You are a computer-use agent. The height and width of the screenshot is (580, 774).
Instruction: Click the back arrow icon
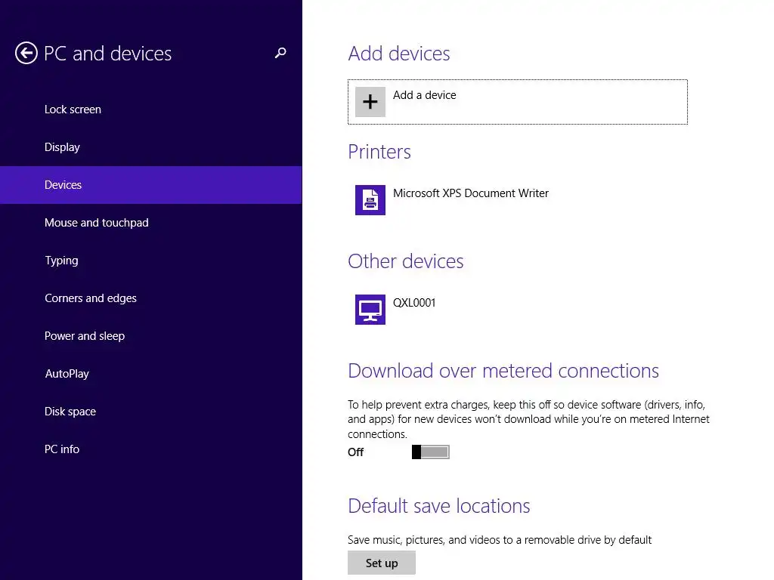click(x=26, y=54)
